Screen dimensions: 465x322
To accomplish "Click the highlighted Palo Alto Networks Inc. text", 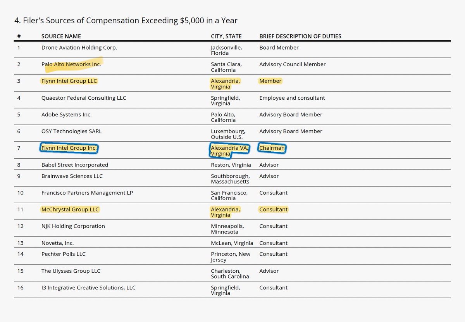I will click(71, 64).
